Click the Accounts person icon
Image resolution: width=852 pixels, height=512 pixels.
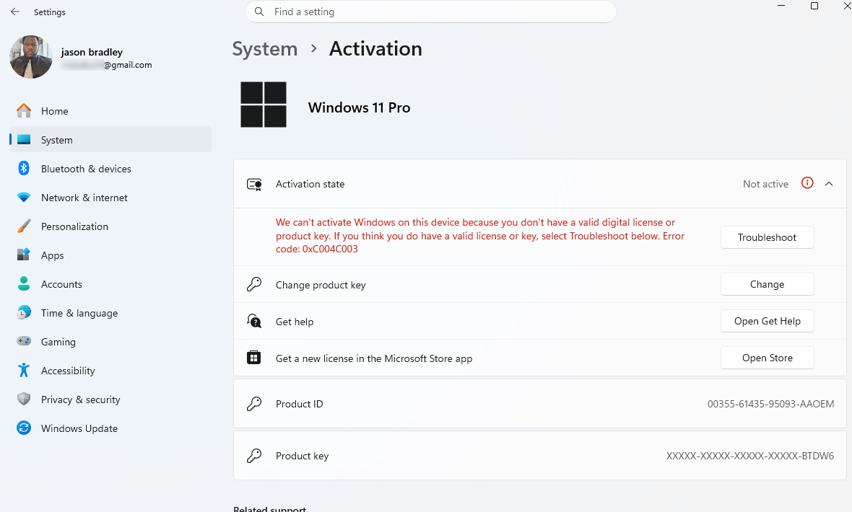pos(24,283)
